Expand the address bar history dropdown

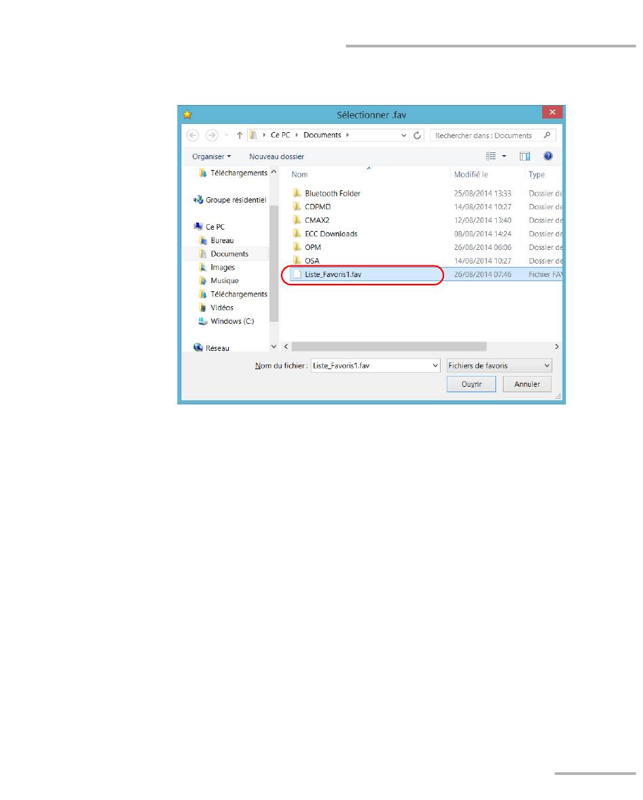(403, 135)
